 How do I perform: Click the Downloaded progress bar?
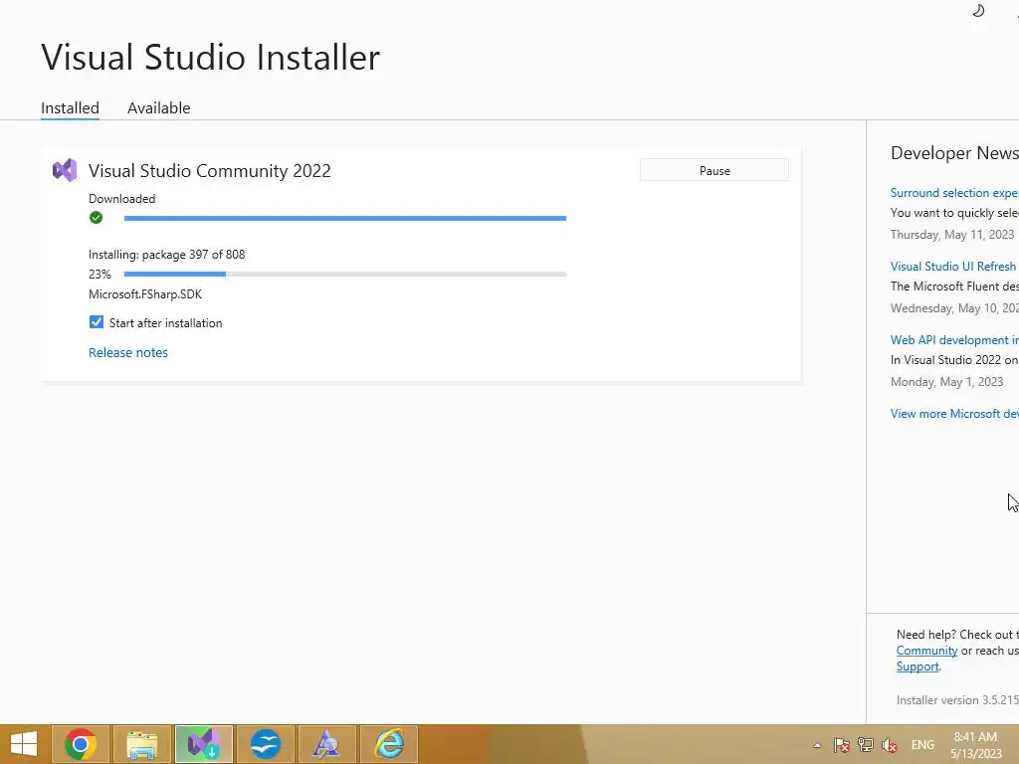[345, 218]
